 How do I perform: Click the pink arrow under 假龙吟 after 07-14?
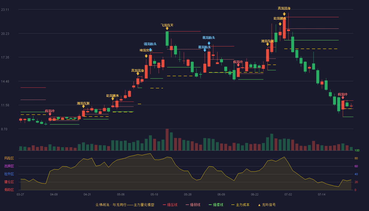(x=343, y=98)
